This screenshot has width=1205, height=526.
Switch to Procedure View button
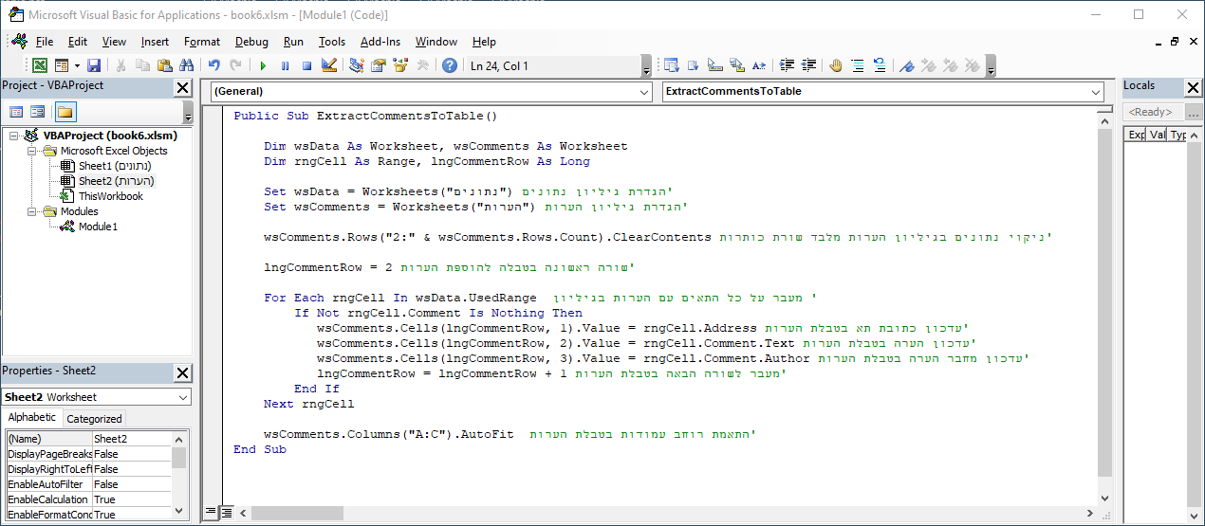tap(211, 513)
